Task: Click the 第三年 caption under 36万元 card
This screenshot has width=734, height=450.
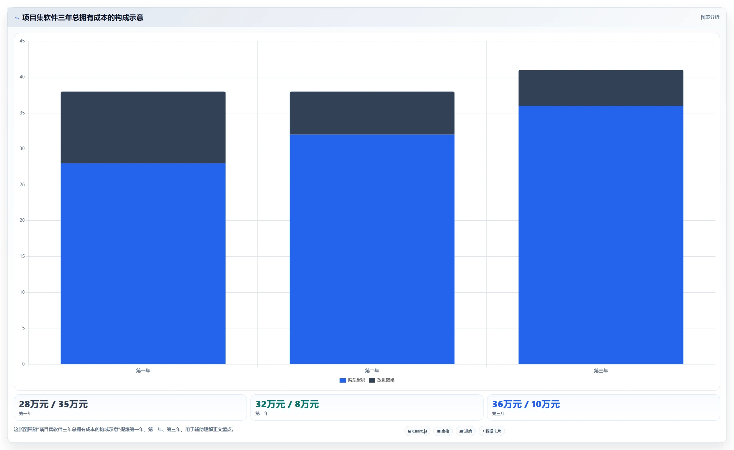Action: (x=498, y=414)
